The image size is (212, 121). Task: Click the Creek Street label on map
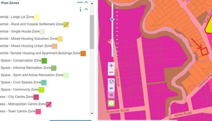point(117,77)
